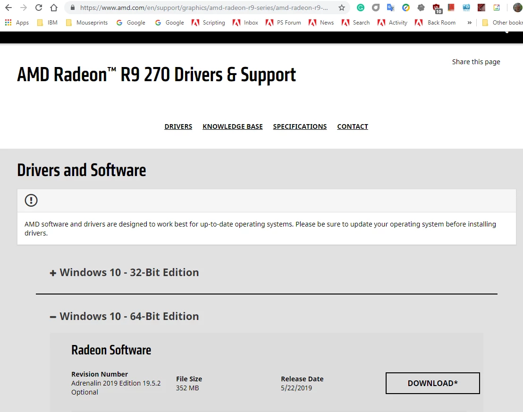Viewport: 523px width, 412px height.
Task: Click the blue camera screenshot extension
Action: 466,8
